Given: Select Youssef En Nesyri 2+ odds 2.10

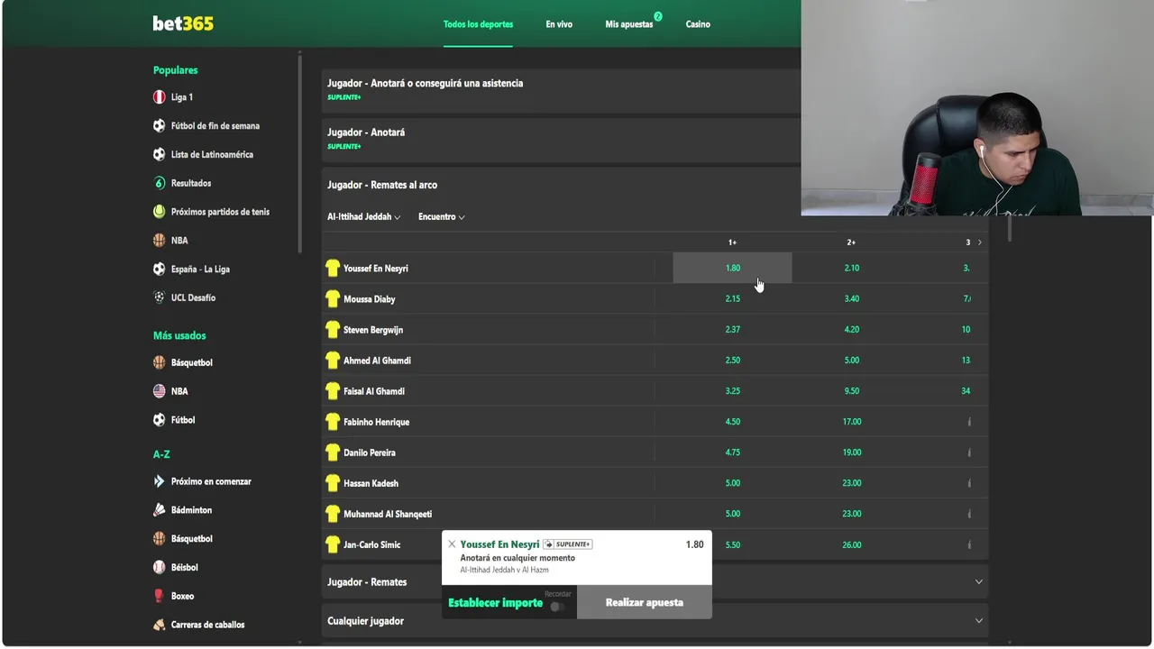Looking at the screenshot, I should (x=852, y=268).
